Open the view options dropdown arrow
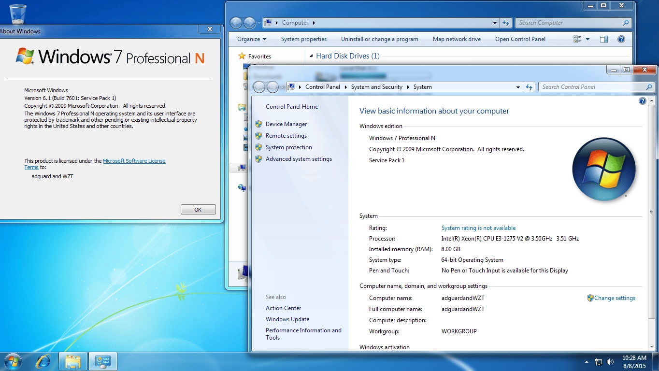659x371 pixels. pos(587,39)
